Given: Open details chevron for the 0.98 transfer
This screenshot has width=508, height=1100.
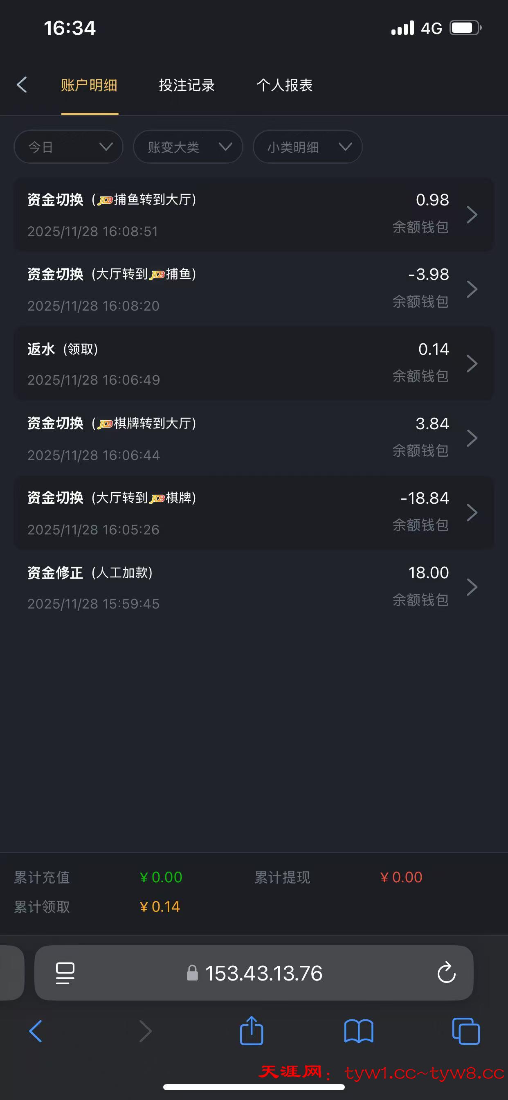Looking at the screenshot, I should [x=472, y=214].
